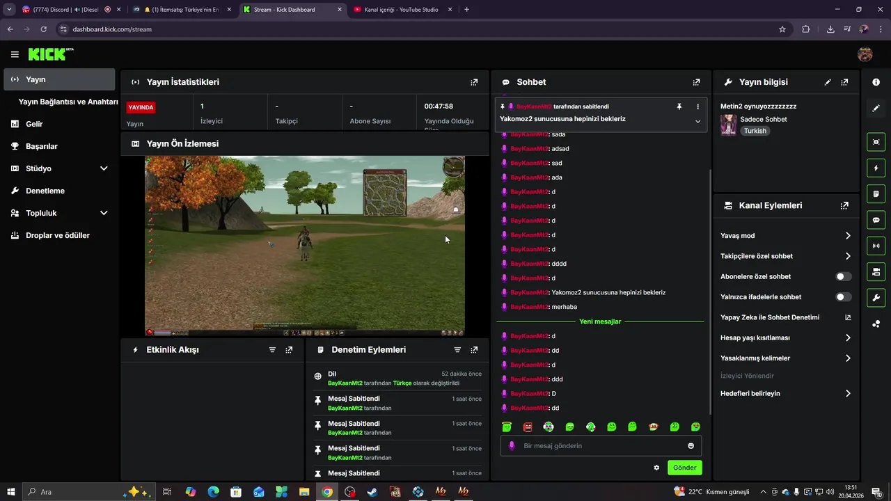The width and height of the screenshot is (891, 501).
Task: Pop out the Kanal Eylemleri panel
Action: [844, 206]
